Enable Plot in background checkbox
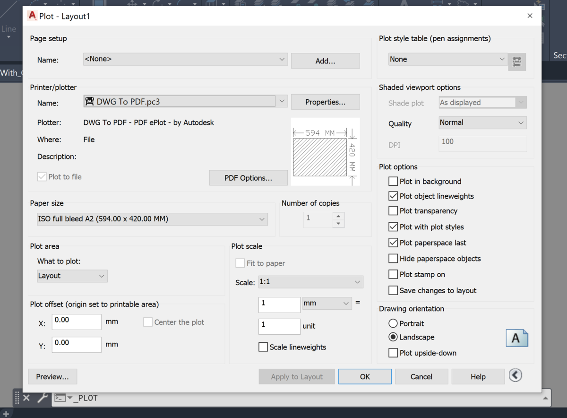This screenshot has height=418, width=567. 393,182
